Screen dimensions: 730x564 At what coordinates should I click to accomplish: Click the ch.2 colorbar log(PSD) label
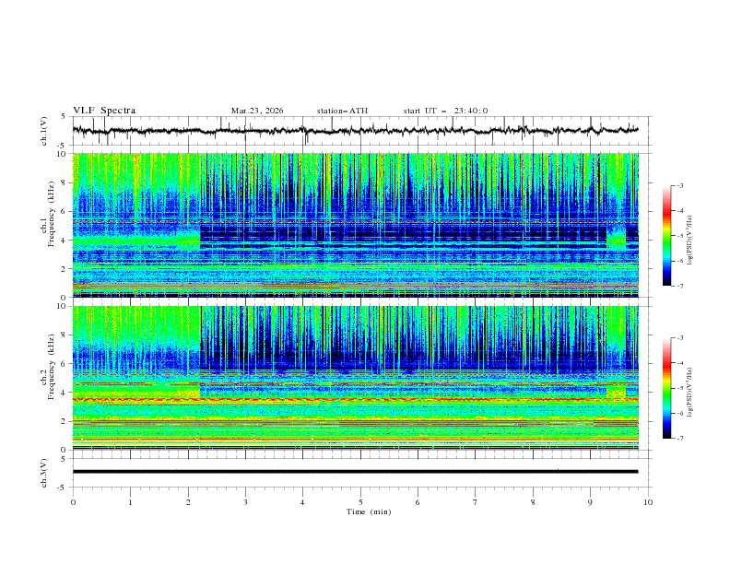pyautogui.click(x=690, y=393)
